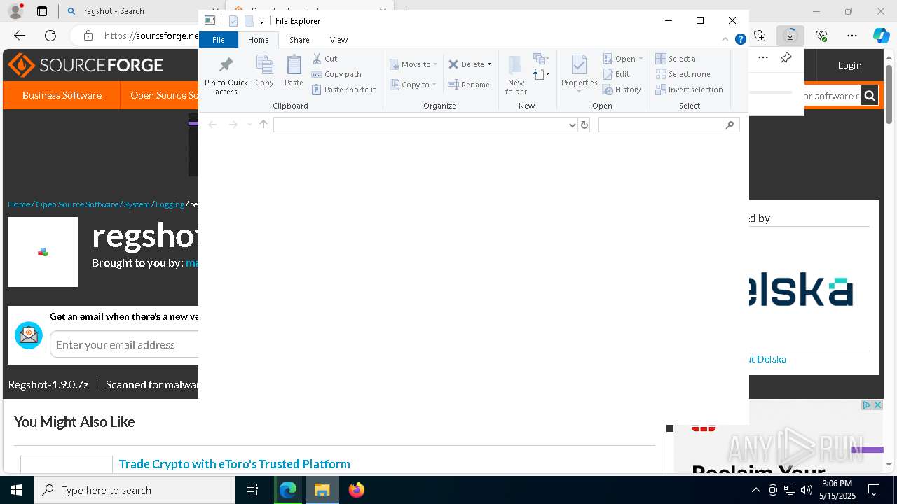The height and width of the screenshot is (504, 897).
Task: Click Invert selection in ribbon
Action: pyautogui.click(x=689, y=90)
